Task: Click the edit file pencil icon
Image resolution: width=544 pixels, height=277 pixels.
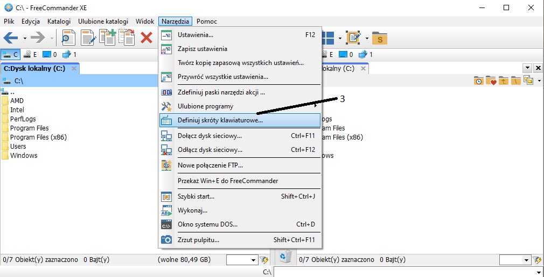Action: [x=88, y=38]
